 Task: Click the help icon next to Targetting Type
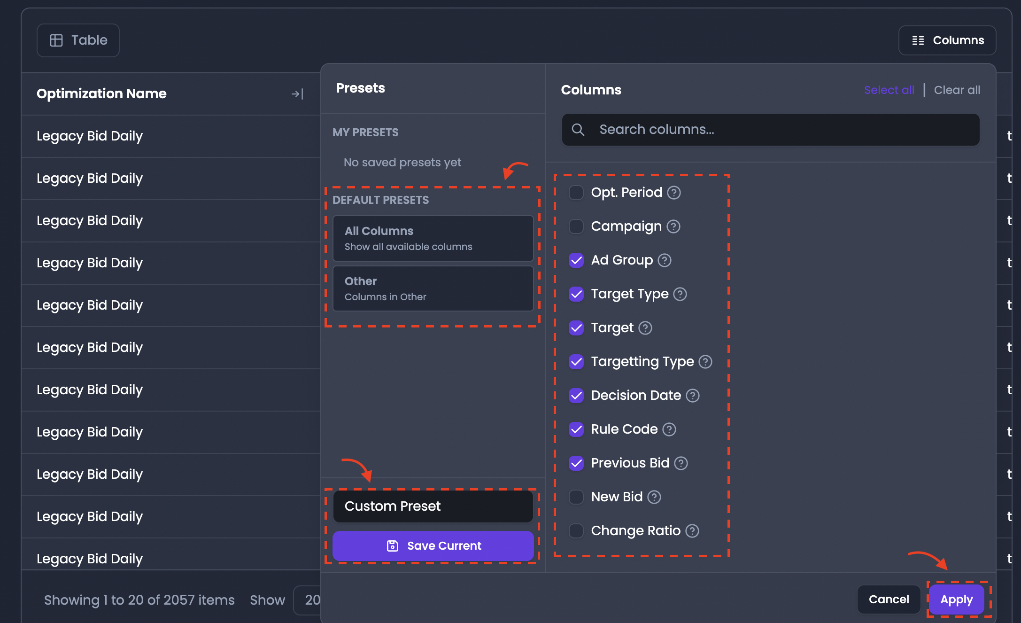point(705,362)
